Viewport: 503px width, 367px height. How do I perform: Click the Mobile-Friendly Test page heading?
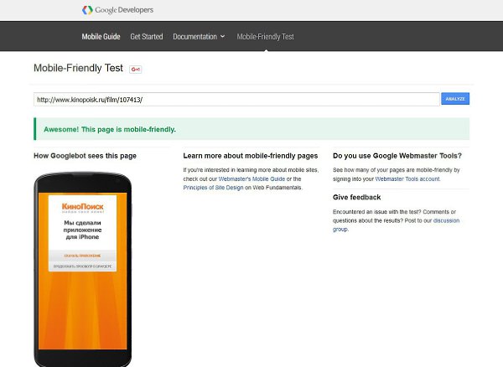pos(78,68)
